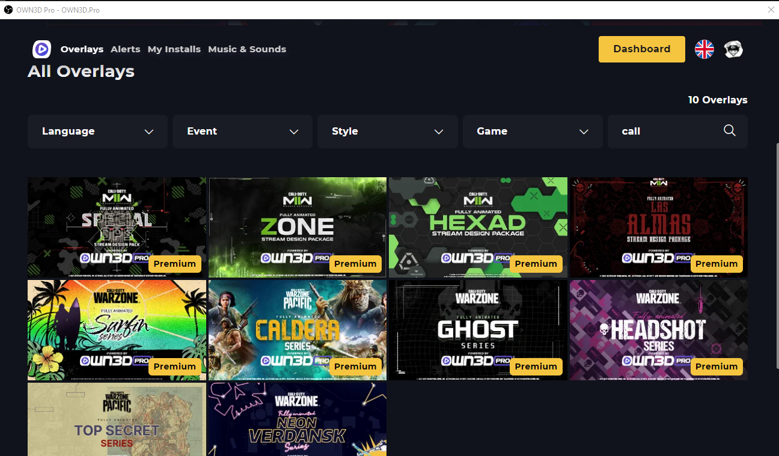Click Premium badge on Caldera card
Image resolution: width=779 pixels, height=456 pixels.
pyautogui.click(x=355, y=366)
